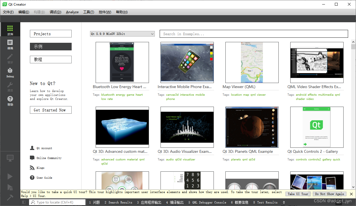This screenshot has height=206, width=356.
Task: Open Qt 3D Audio Visualizer thumbnail
Action: pos(187,127)
